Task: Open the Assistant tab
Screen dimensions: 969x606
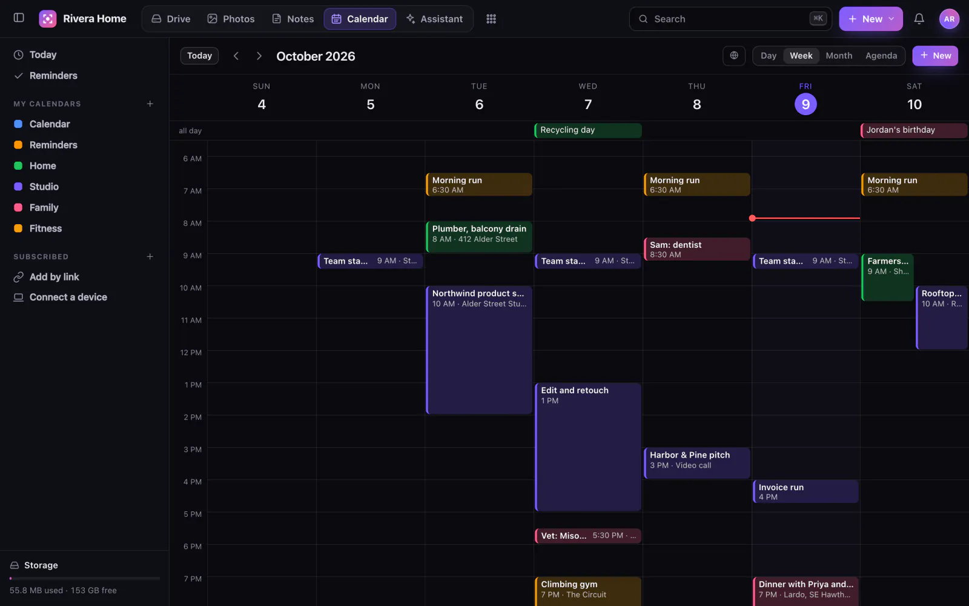Action: [434, 19]
